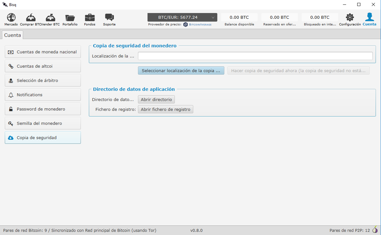Open the Soporte chat icon
This screenshot has height=235, width=381.
(109, 18)
